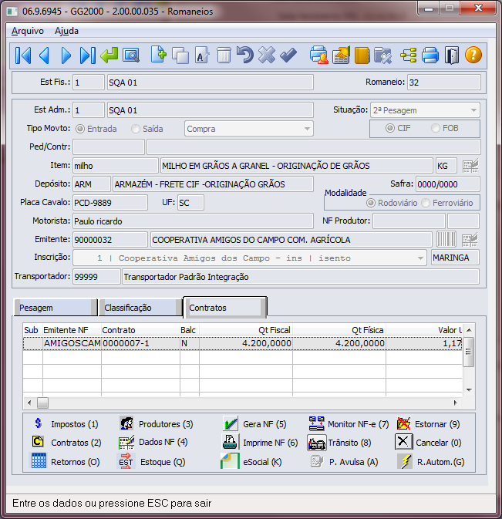Click the gray X cancel toolbar icon
Viewport: 502px width, 519px height.
[267, 55]
